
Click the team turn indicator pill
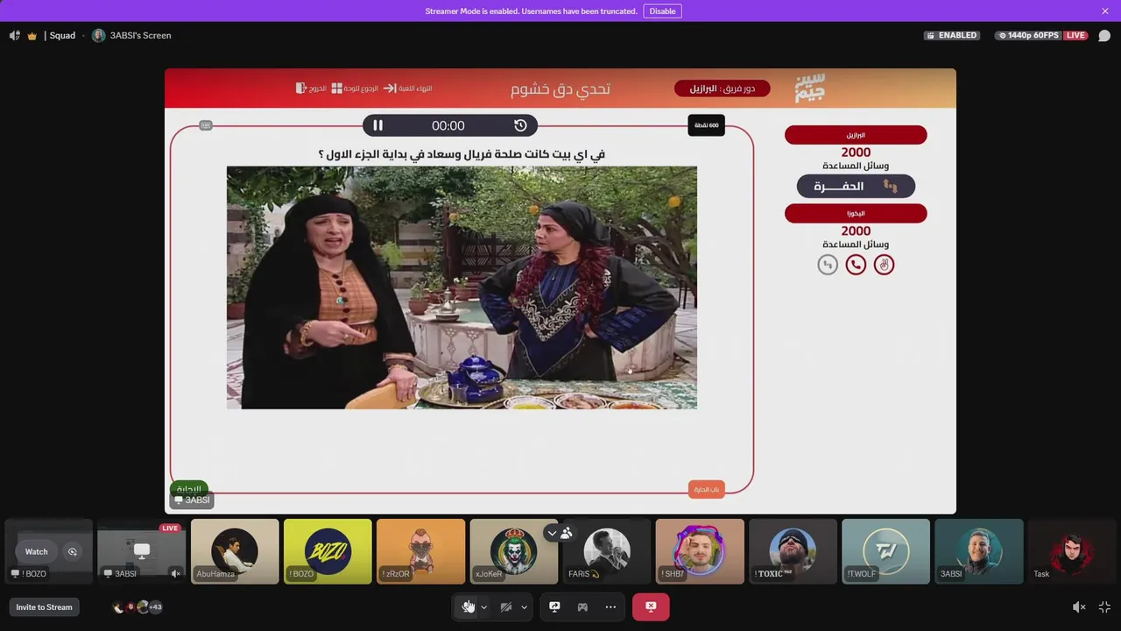pos(723,89)
